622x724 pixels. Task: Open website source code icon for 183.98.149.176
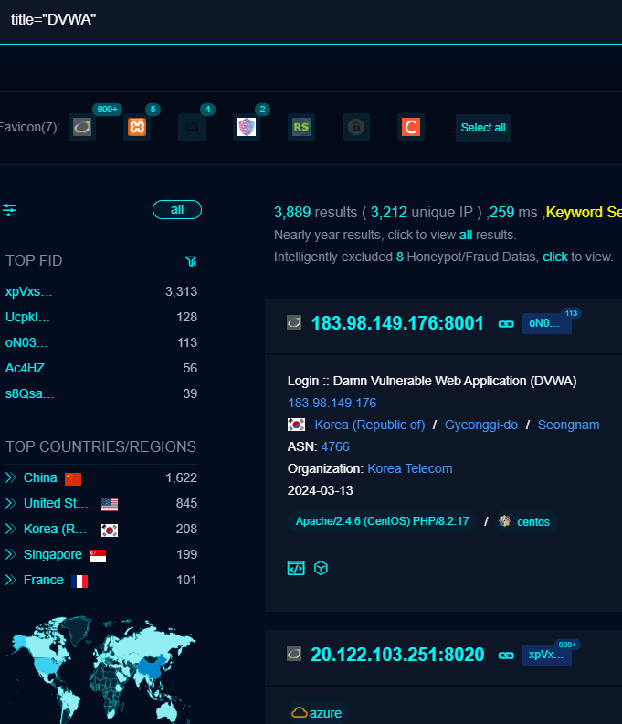[x=296, y=568]
